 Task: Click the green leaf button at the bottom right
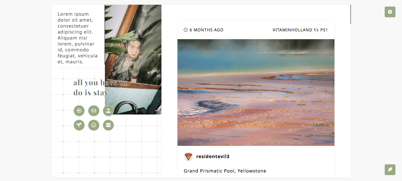point(390,170)
